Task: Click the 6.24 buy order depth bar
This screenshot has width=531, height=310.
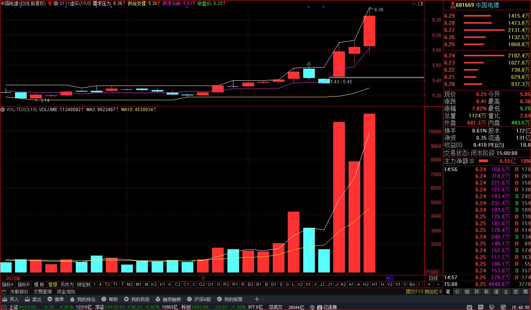Action: click(484, 56)
